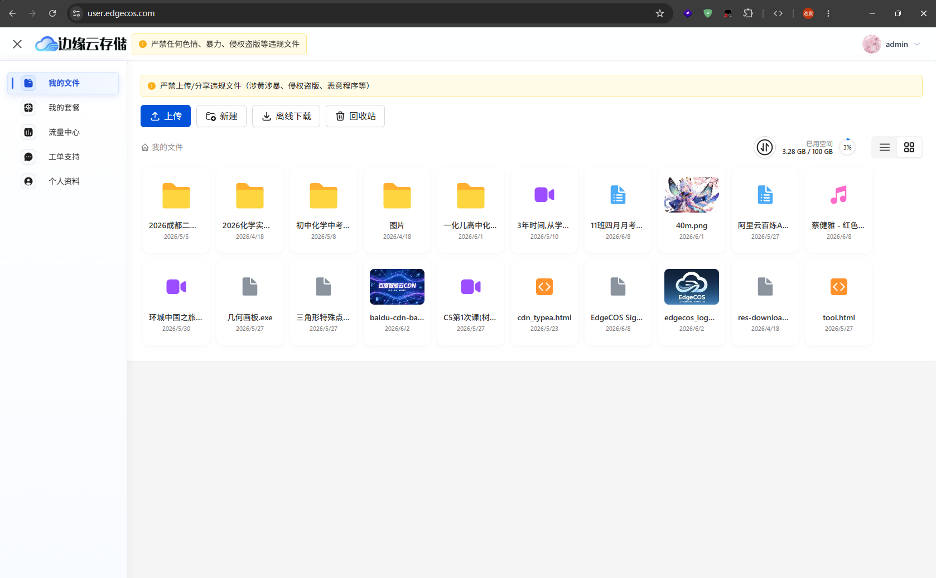Select the res-downloa... file icon

(x=765, y=287)
